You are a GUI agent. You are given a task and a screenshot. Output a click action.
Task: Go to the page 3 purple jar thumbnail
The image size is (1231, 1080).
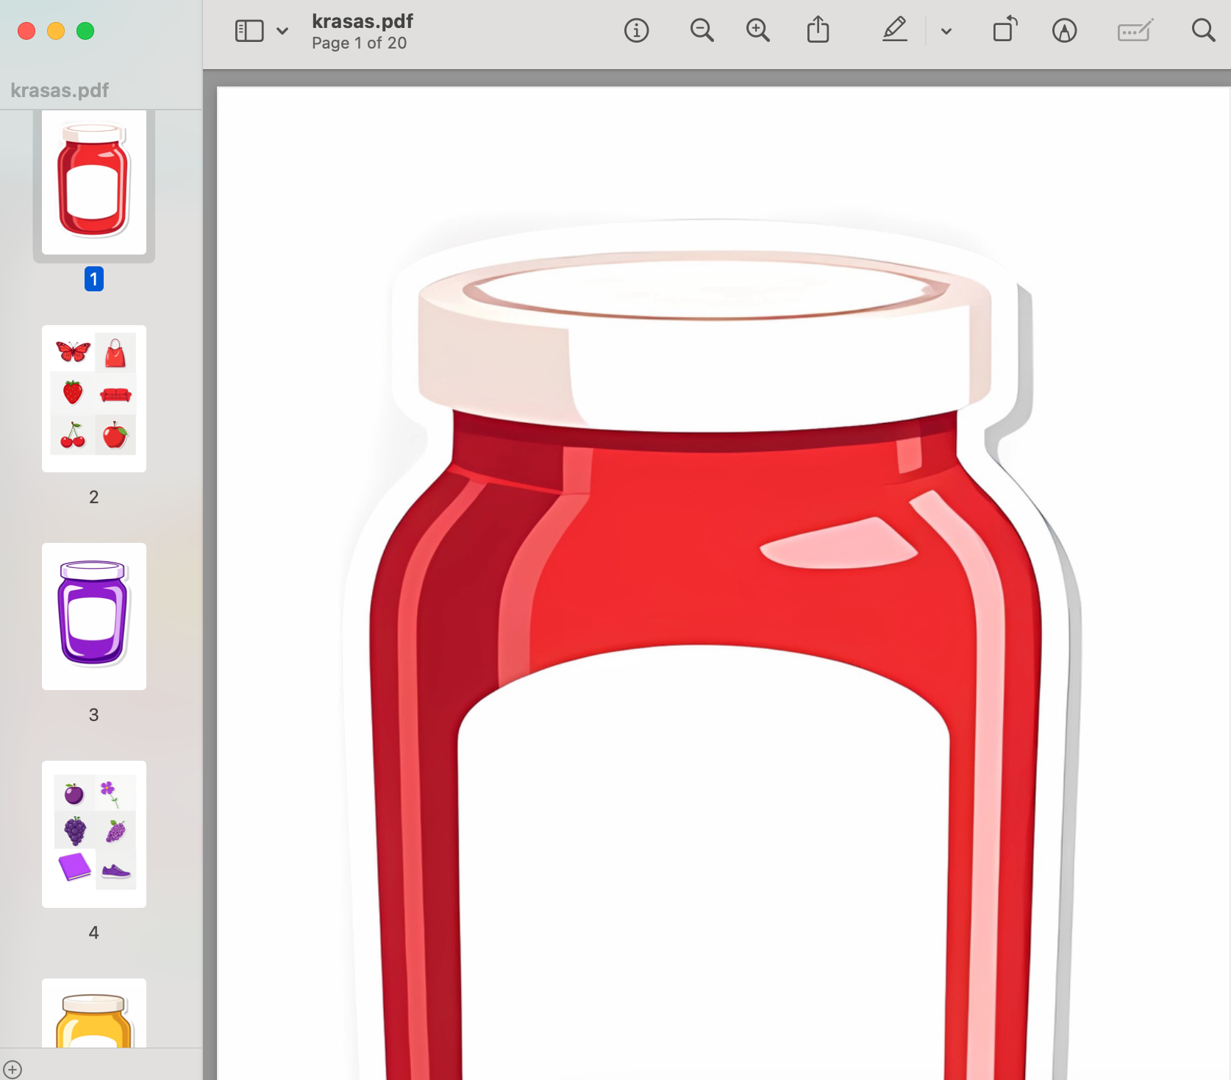(x=94, y=617)
